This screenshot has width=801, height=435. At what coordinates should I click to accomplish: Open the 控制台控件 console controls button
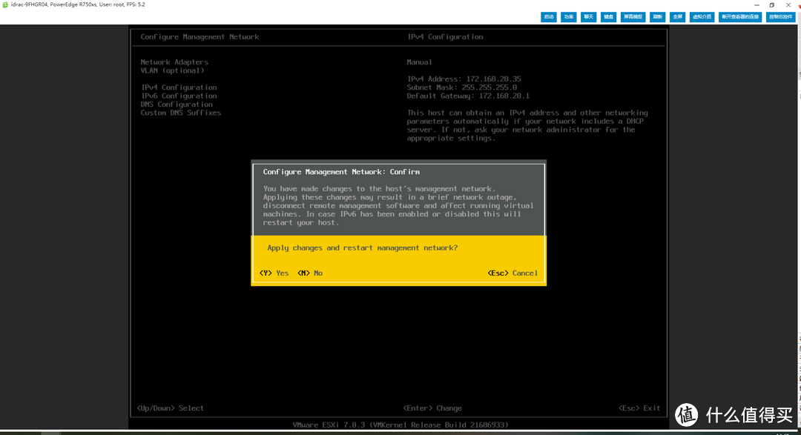pos(781,17)
